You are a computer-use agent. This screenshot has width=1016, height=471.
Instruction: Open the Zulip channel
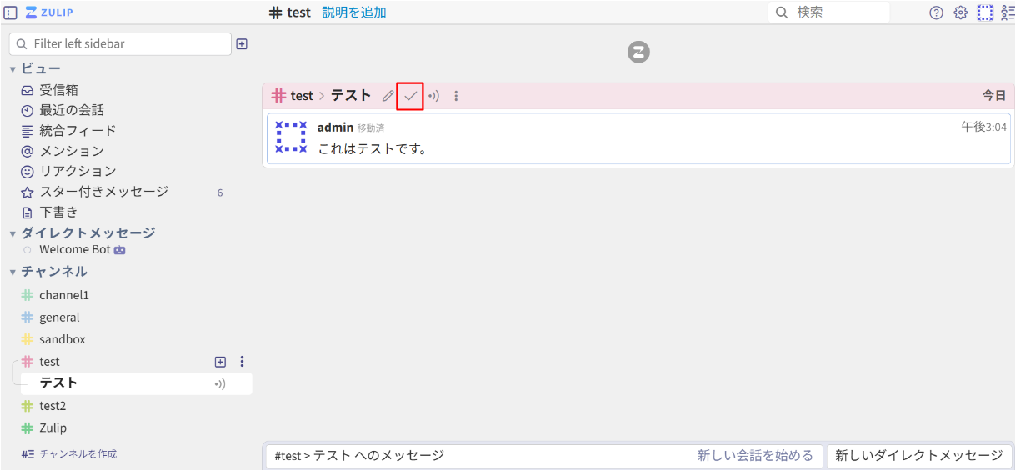tap(53, 428)
